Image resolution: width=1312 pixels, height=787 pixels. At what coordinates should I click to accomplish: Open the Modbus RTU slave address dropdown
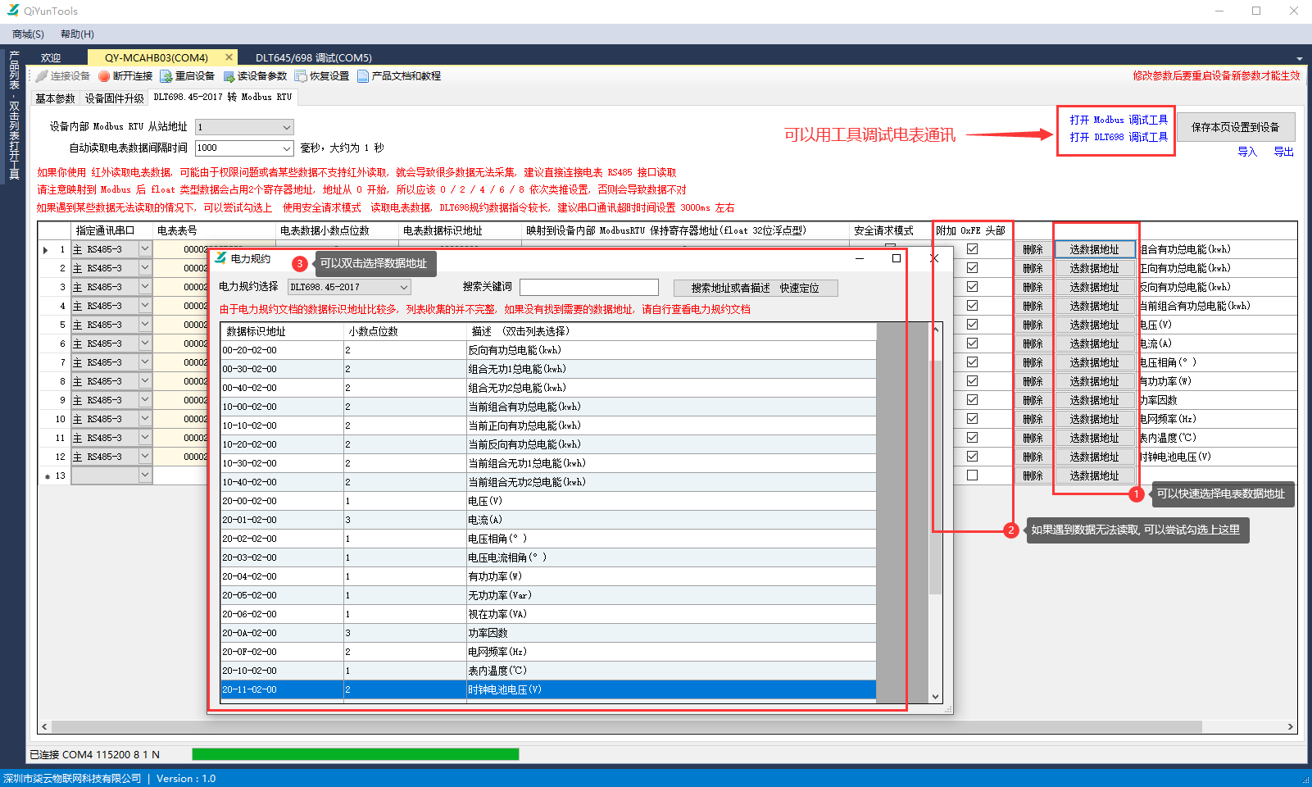[x=286, y=127]
